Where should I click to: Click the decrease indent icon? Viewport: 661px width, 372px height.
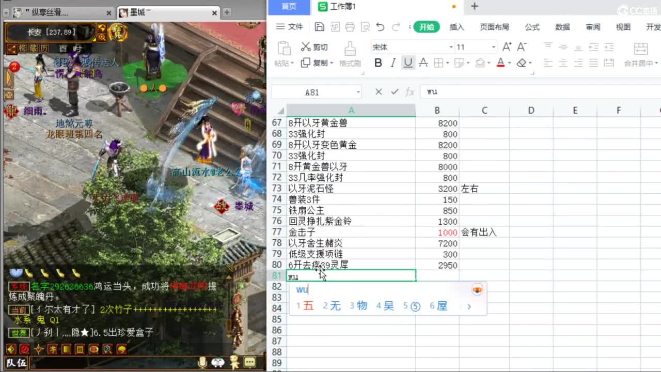[594, 47]
